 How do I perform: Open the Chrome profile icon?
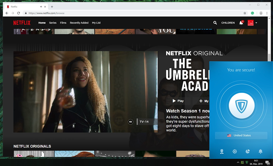[x=261, y=13]
